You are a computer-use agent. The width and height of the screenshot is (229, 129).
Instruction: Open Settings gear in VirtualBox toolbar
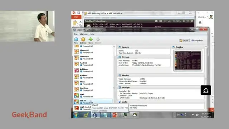[83, 40]
